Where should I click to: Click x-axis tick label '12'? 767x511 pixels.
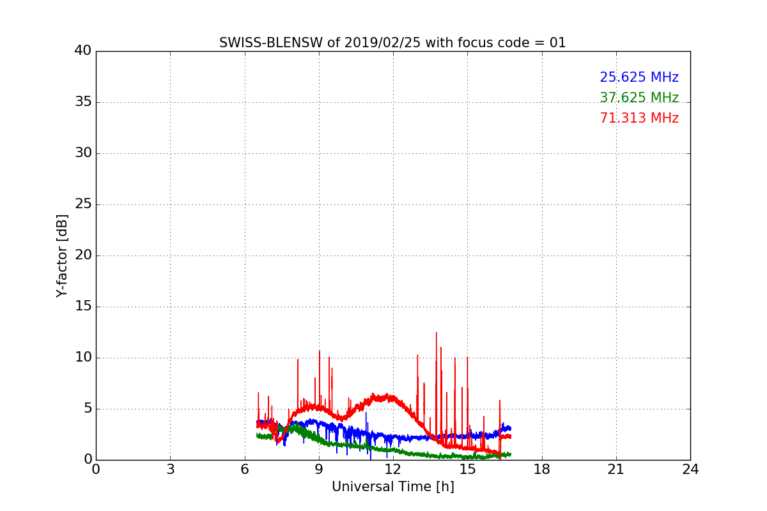click(393, 469)
